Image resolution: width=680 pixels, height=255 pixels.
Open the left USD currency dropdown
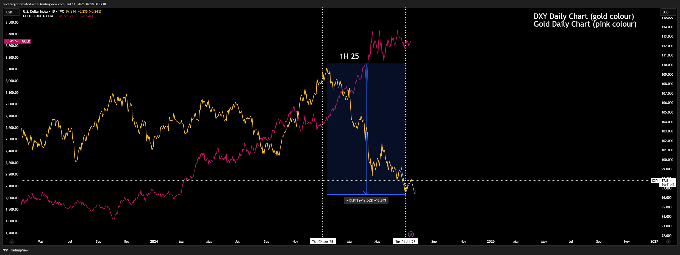coord(11,12)
